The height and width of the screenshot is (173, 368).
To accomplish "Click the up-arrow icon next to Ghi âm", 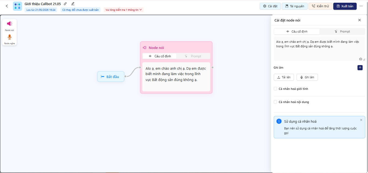I will pyautogui.click(x=360, y=68).
